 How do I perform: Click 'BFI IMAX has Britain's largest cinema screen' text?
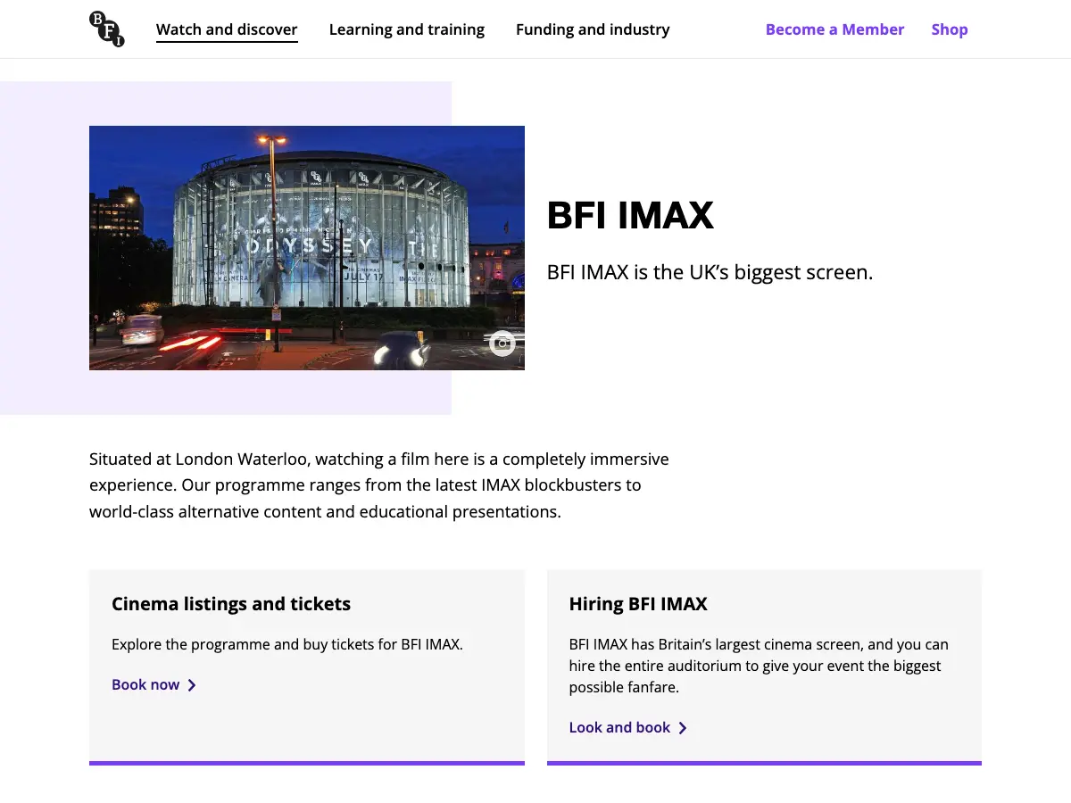click(759, 666)
